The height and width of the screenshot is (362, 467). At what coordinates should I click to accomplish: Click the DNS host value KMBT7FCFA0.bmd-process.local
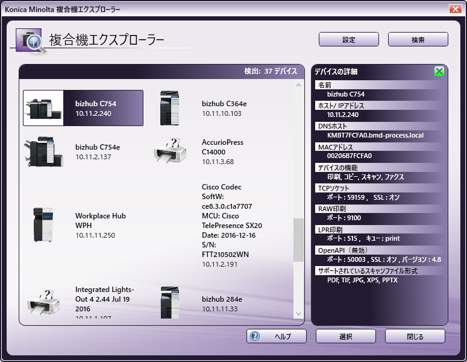(375, 135)
